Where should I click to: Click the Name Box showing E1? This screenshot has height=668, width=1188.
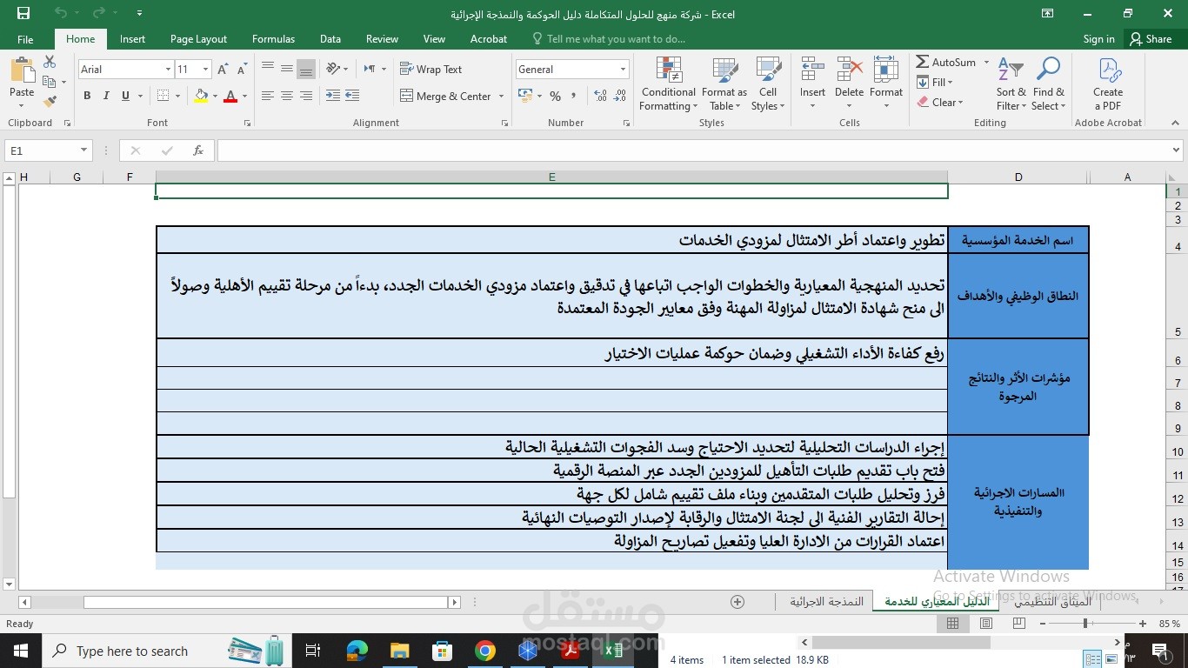coord(39,150)
